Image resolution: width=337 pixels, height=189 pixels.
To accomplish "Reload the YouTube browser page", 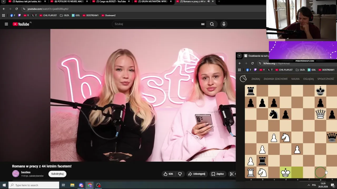I will click(16, 9).
